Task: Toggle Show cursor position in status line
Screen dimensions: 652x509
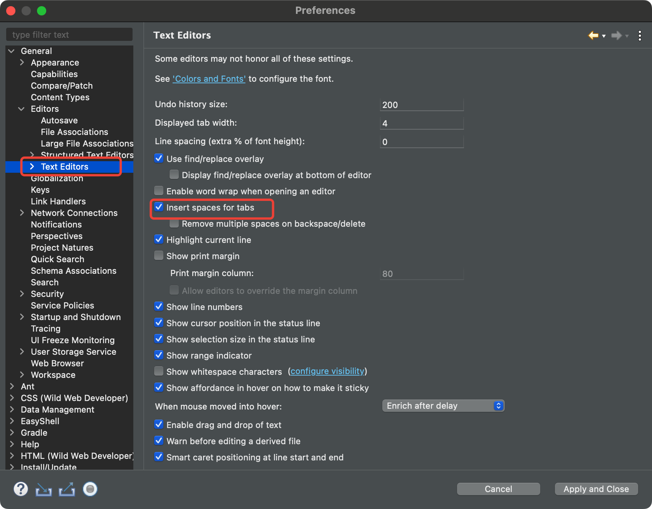Action: (x=159, y=323)
